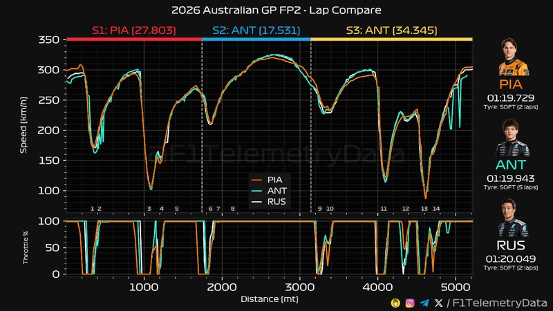Click corner marker 10
This screenshot has width=553, height=311.
pos(330,209)
